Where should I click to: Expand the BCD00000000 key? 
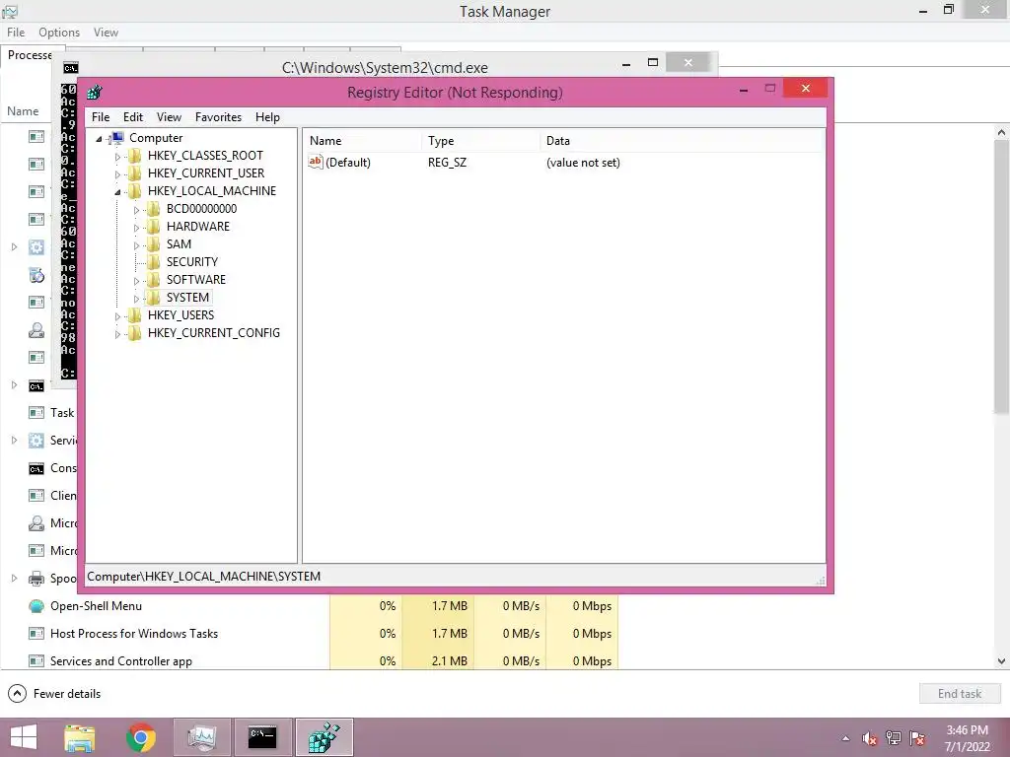(136, 210)
